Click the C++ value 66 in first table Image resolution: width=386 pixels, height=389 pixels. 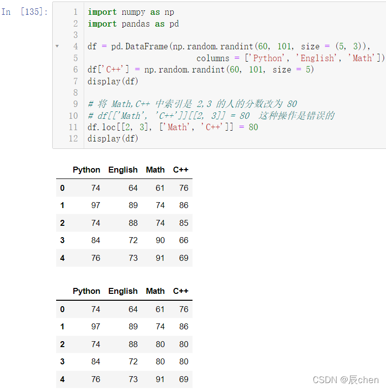coord(184,241)
